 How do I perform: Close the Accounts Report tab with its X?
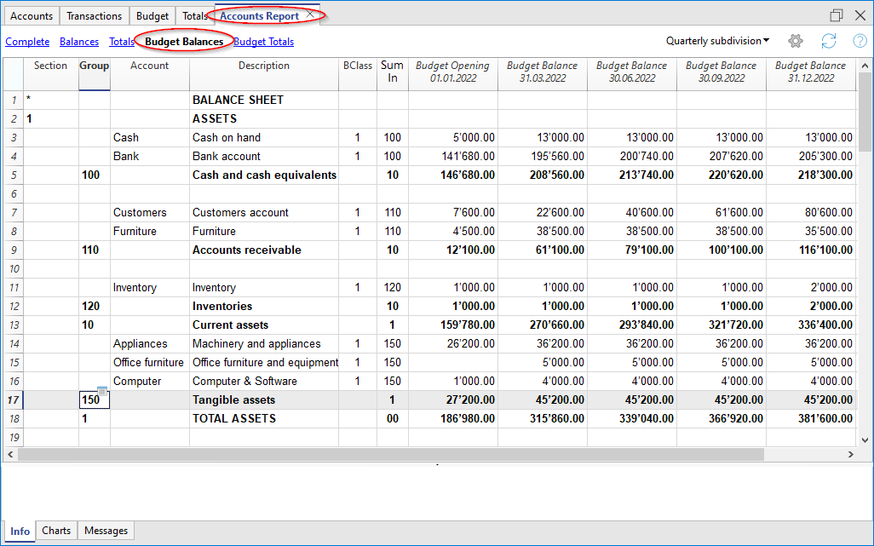point(311,15)
